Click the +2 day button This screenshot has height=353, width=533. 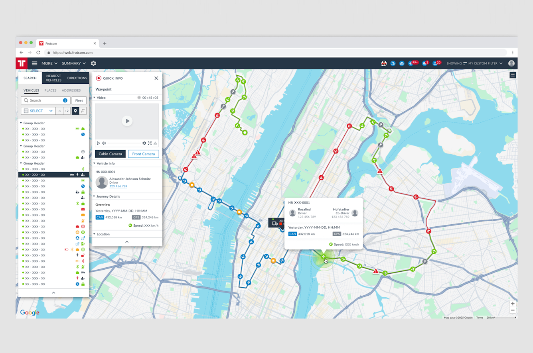point(67,111)
